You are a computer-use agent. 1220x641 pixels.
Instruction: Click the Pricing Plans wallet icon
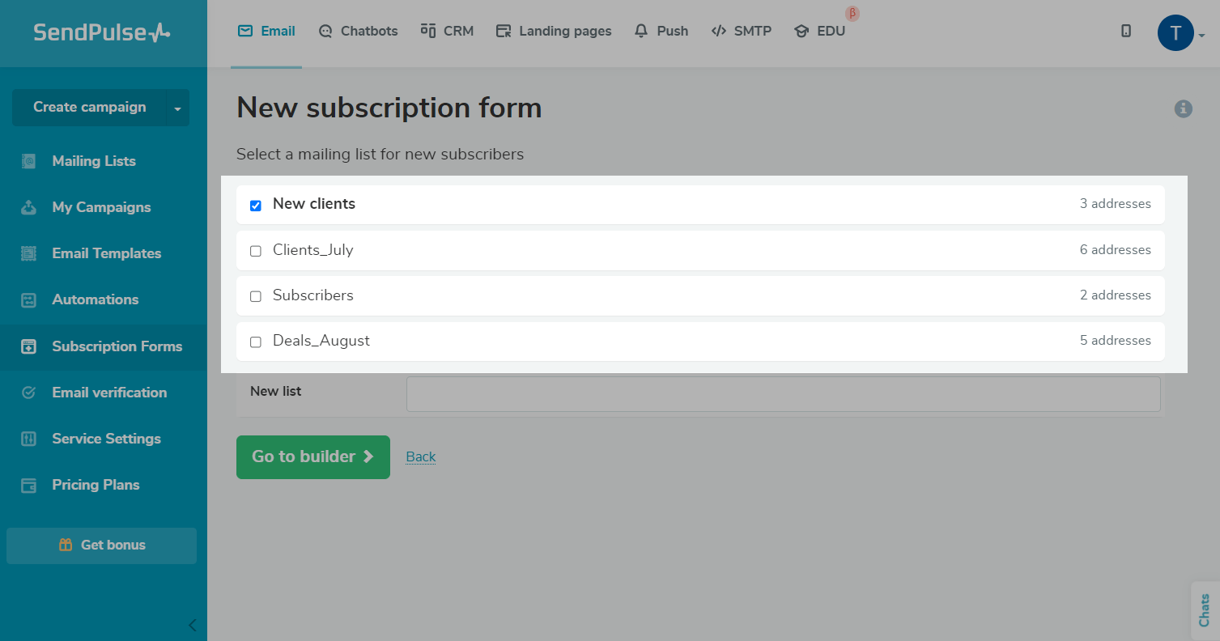[x=28, y=485]
